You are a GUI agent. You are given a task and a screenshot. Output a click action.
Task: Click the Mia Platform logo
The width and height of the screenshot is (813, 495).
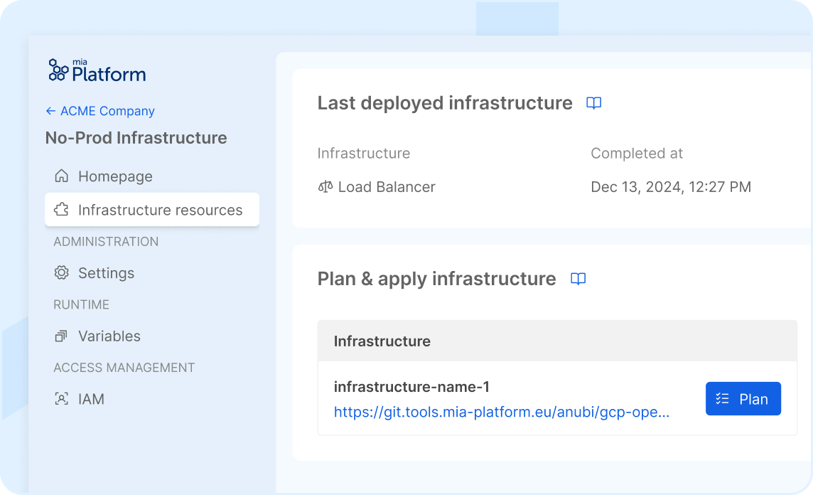pyautogui.click(x=96, y=70)
